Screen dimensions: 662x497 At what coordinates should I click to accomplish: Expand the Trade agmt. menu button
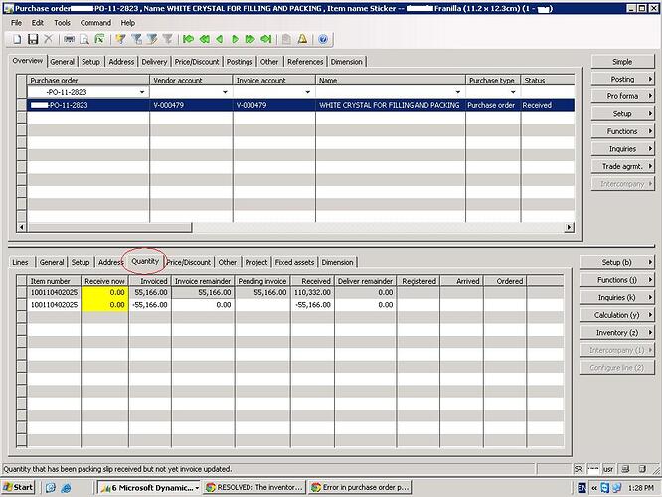[622, 166]
